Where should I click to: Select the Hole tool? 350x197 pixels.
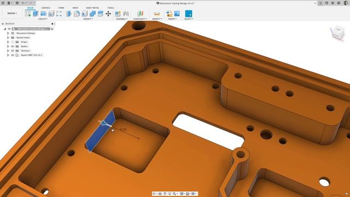pyautogui.click(x=51, y=14)
